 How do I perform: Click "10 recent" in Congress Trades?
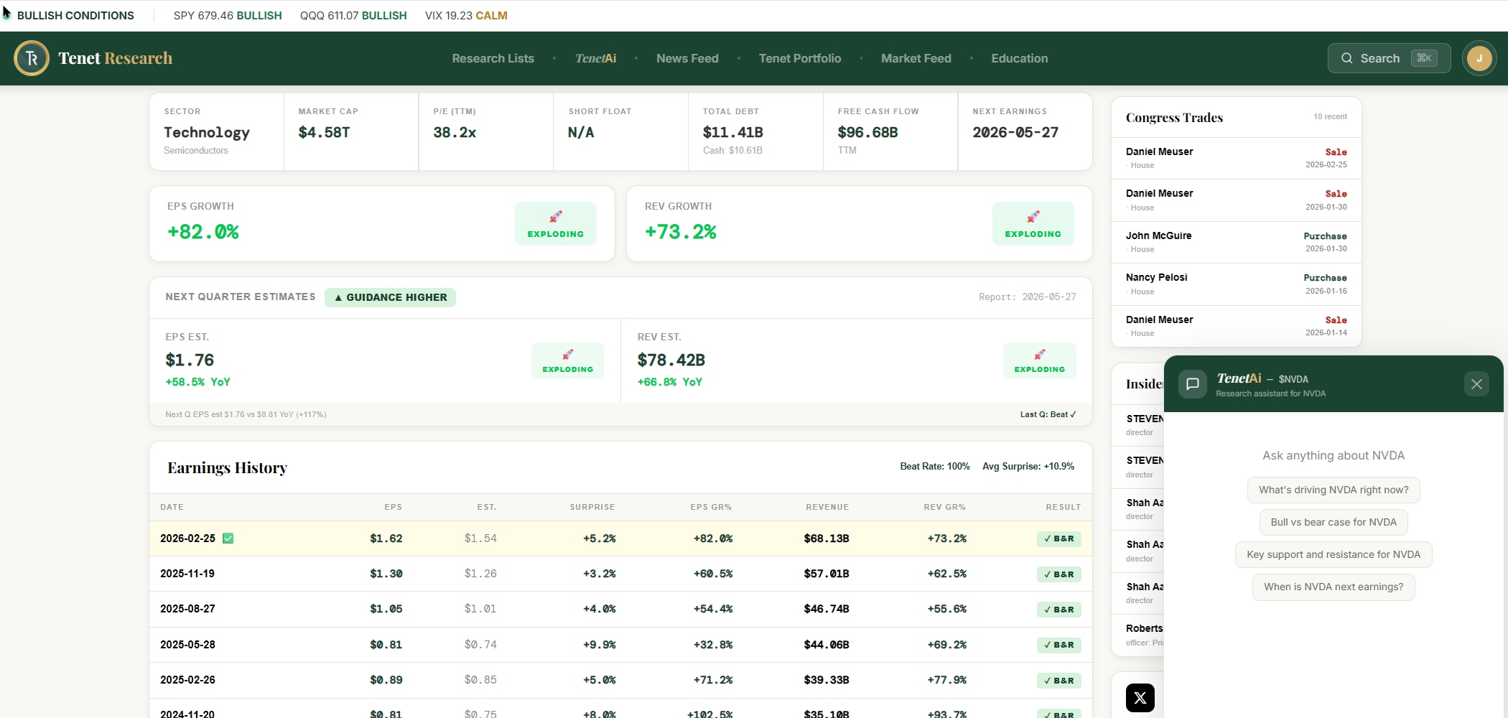(x=1330, y=116)
